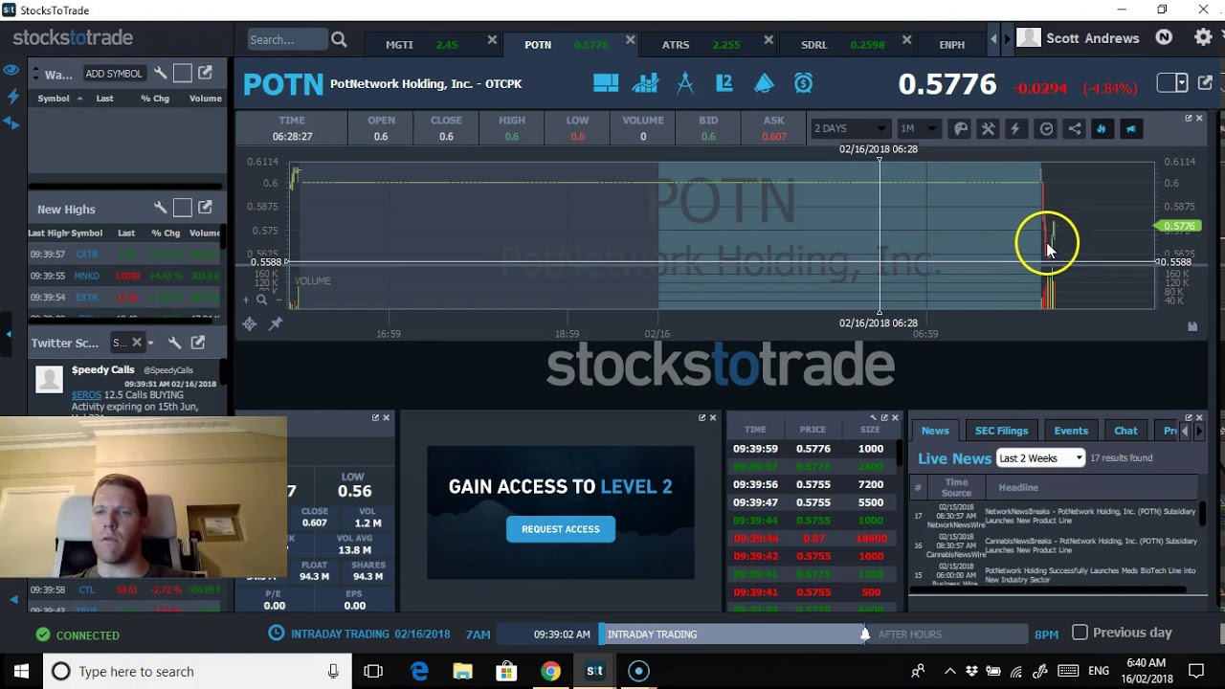Click the chart pin icon
This screenshot has height=689, width=1225.
tap(275, 324)
